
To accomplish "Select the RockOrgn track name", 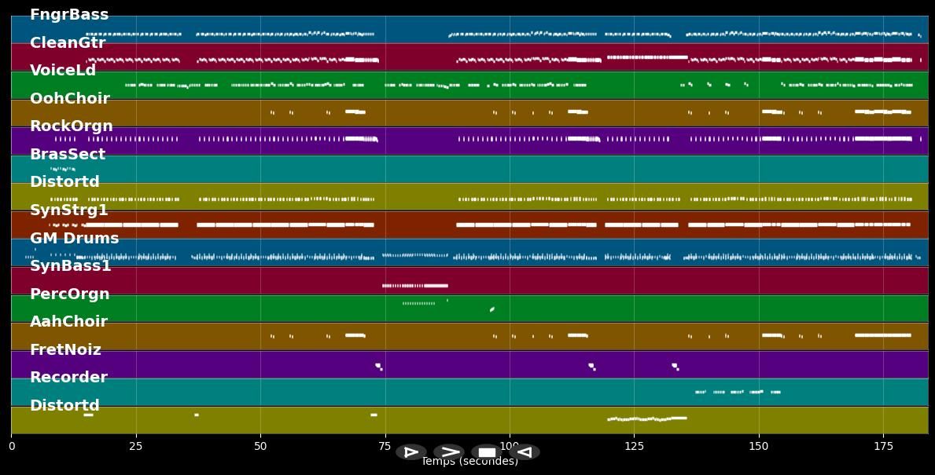I will coord(72,126).
